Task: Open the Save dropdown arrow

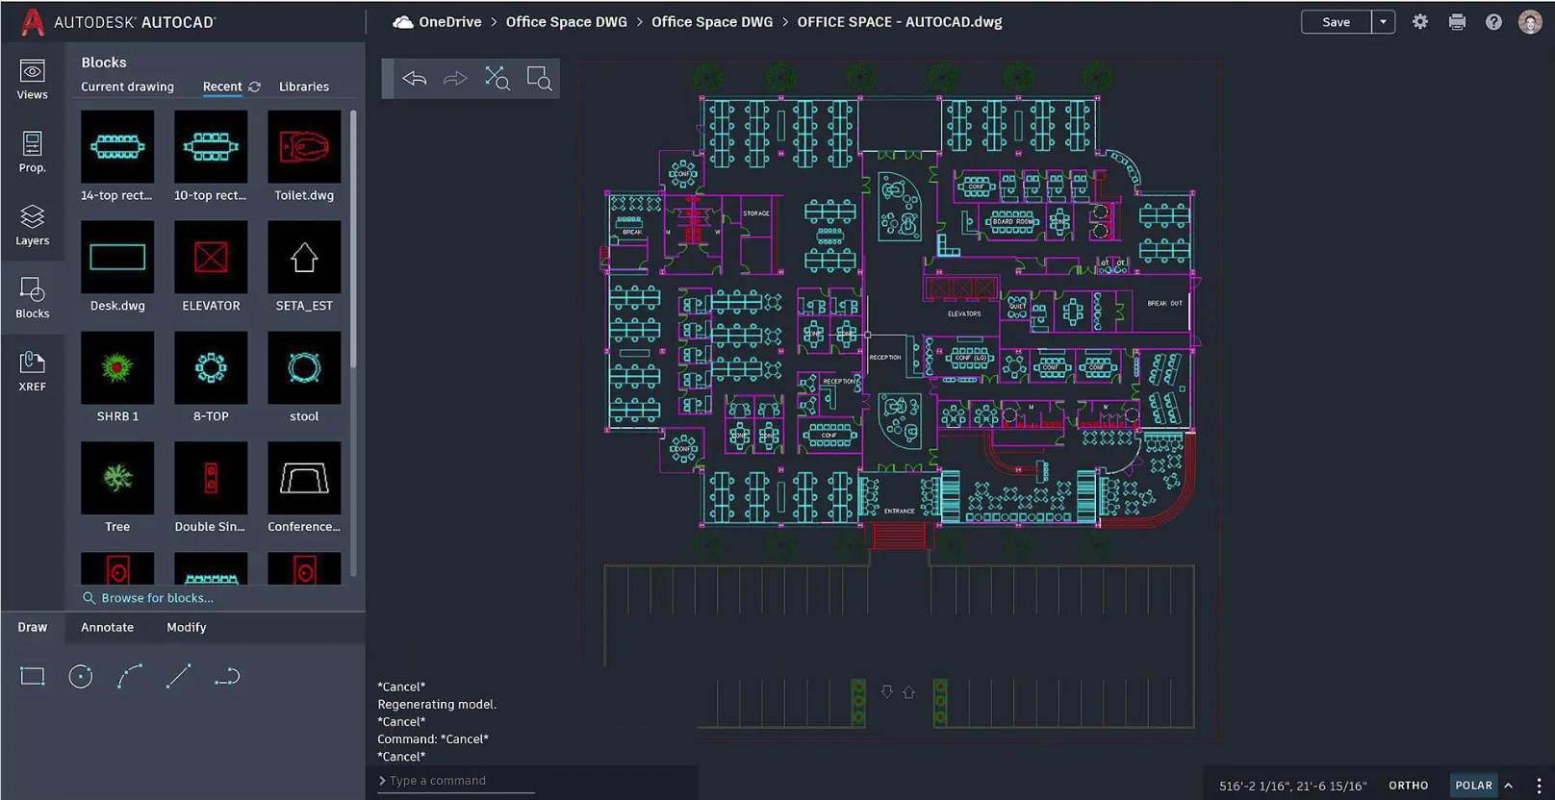Action: 1383,22
